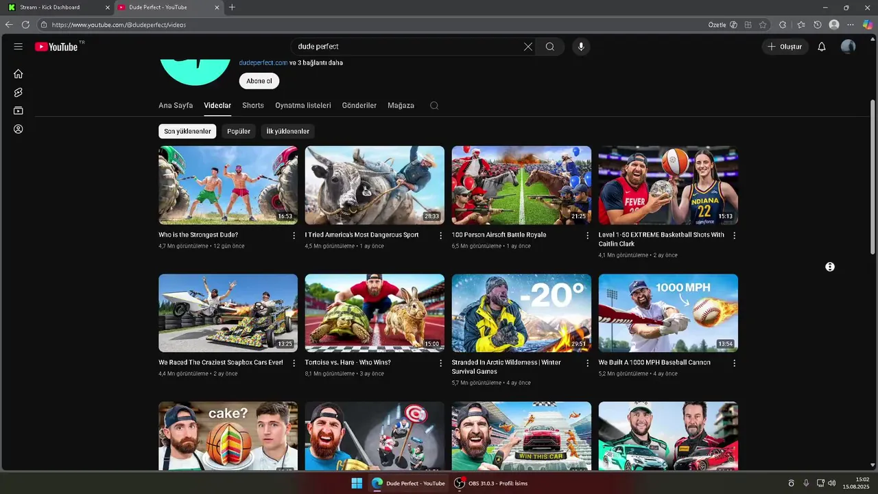Click the taskbar clock showing 15:02
The image size is (878, 494).
click(856, 483)
